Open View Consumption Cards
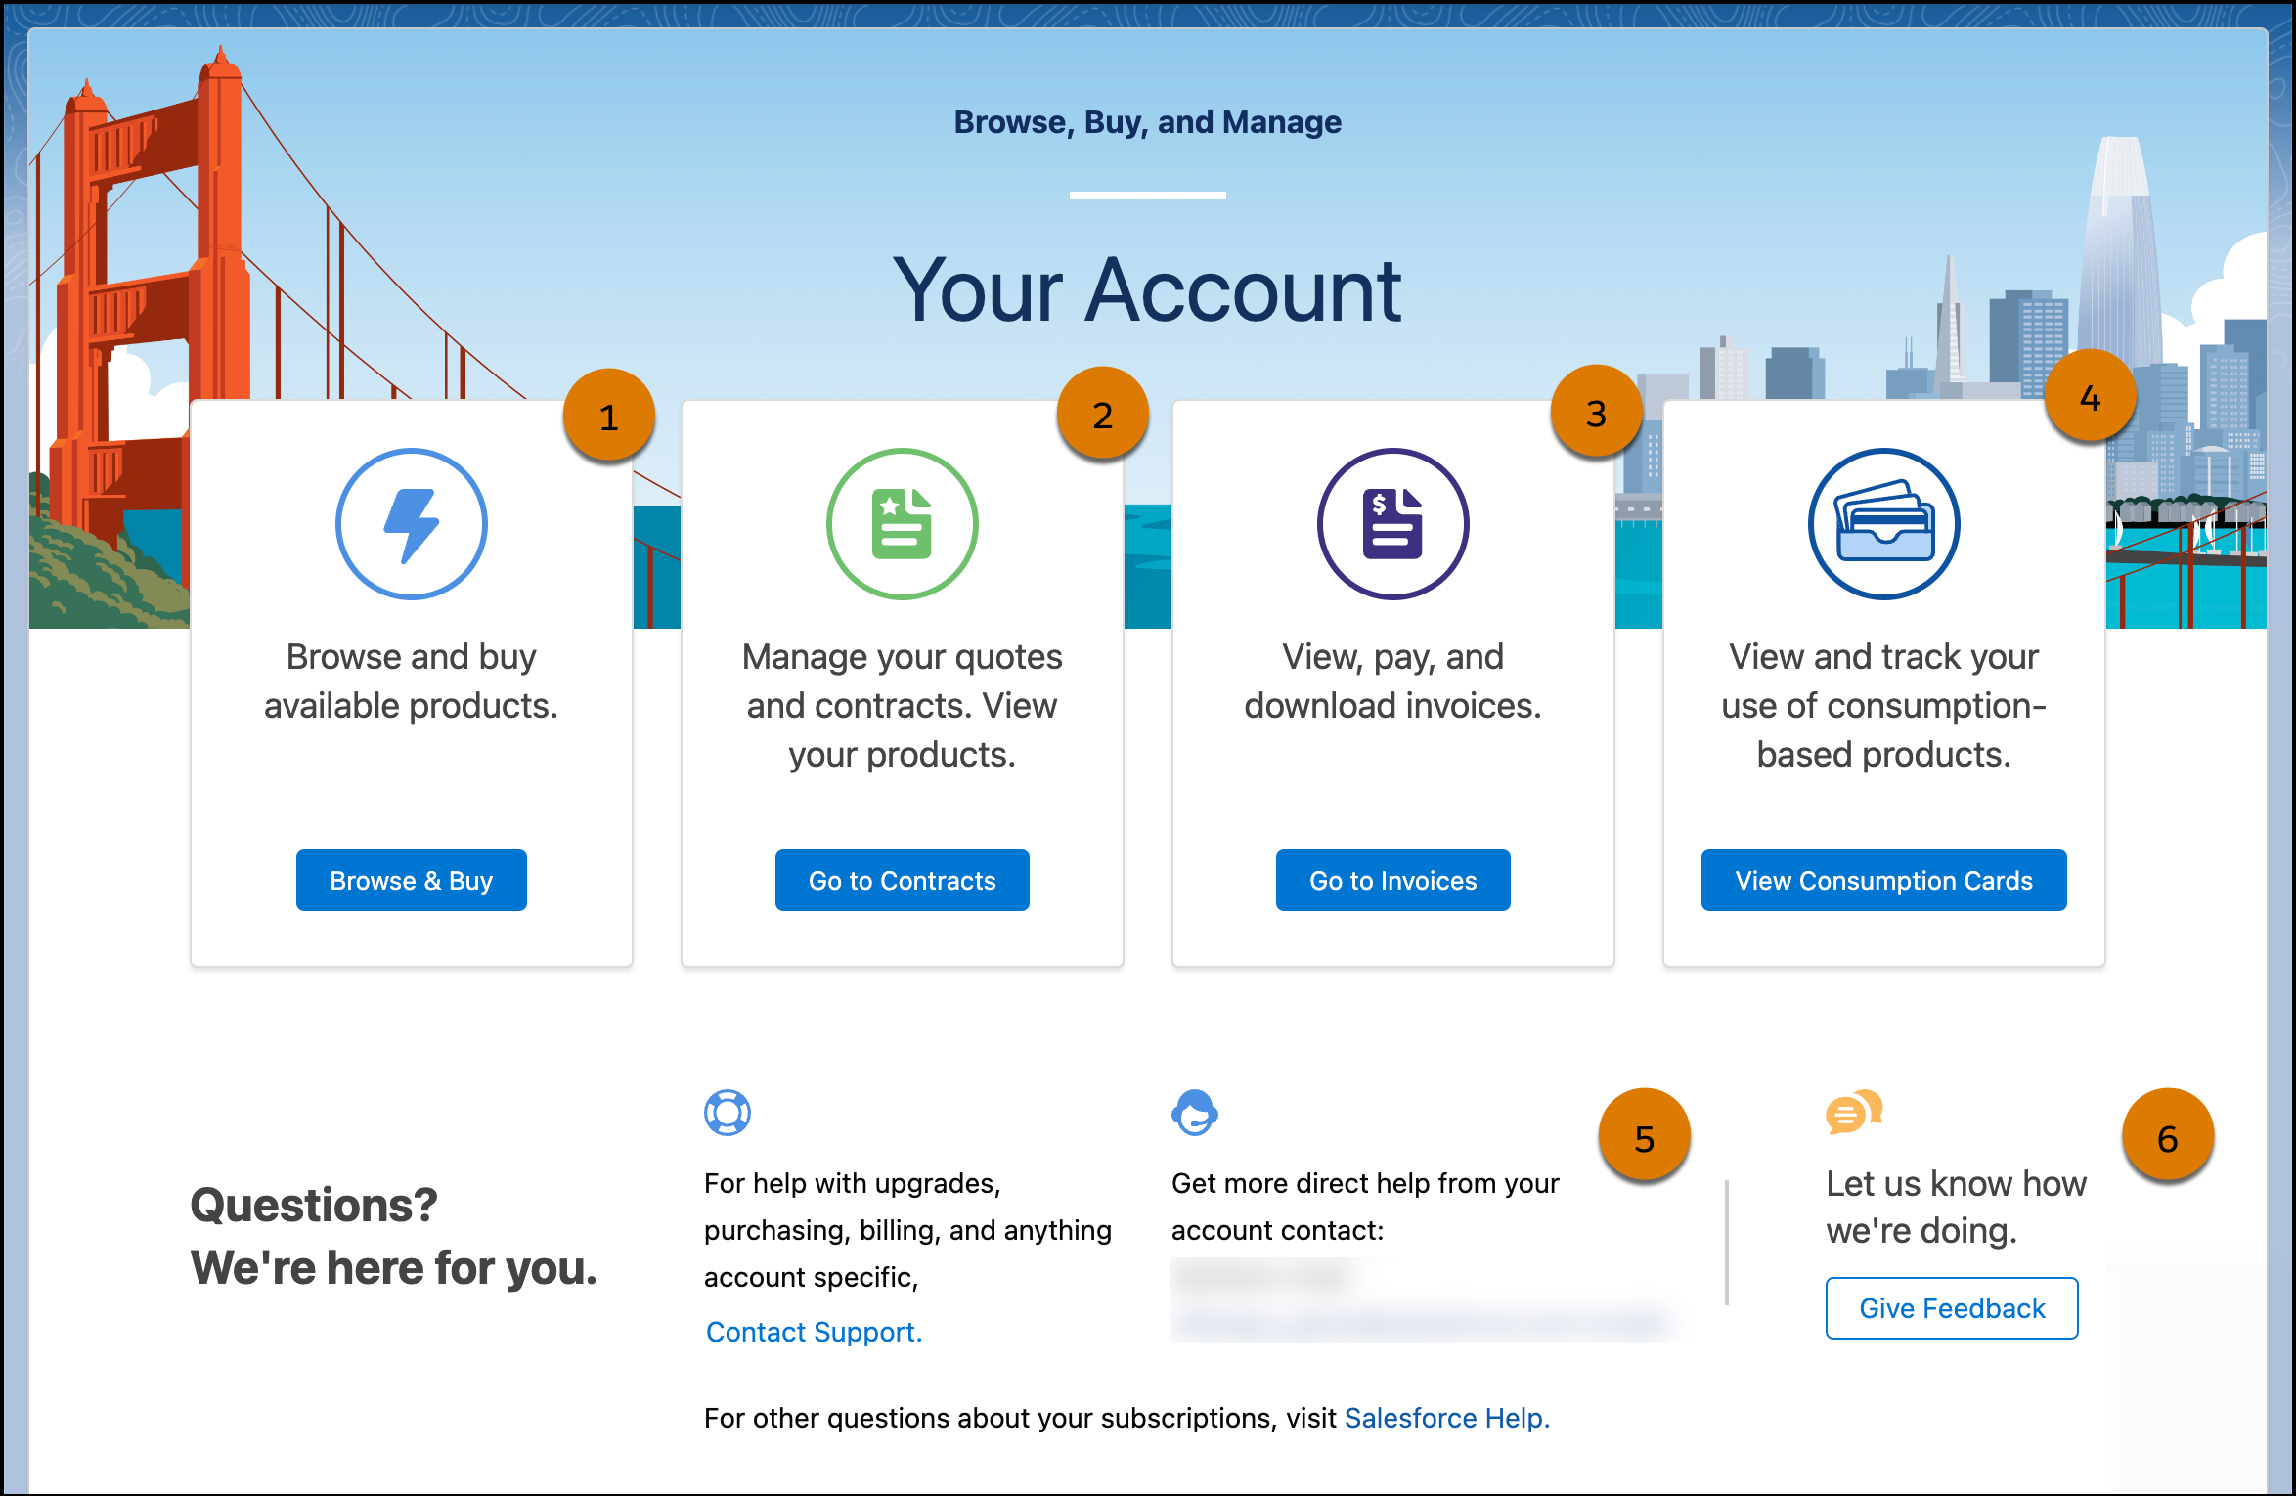The image size is (2296, 1496). (1883, 880)
